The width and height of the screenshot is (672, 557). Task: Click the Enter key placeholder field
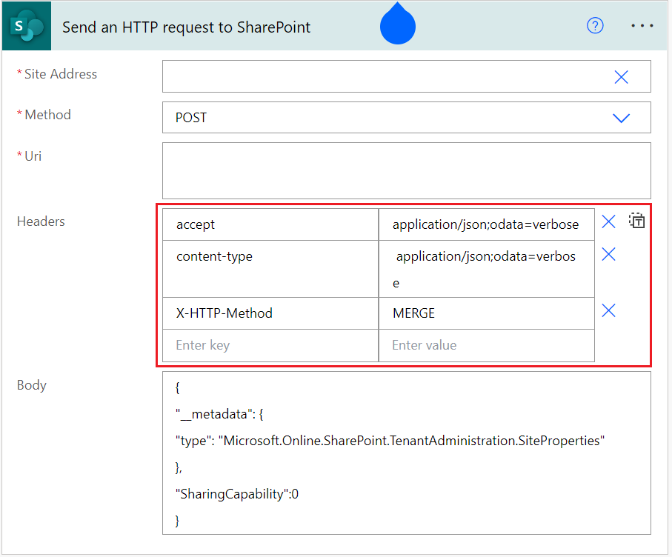(270, 345)
